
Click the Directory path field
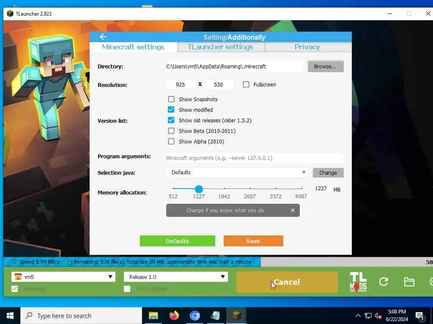[x=234, y=66]
